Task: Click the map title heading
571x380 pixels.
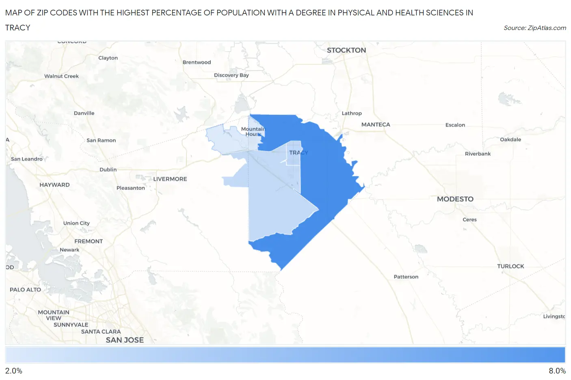Action: pos(239,20)
